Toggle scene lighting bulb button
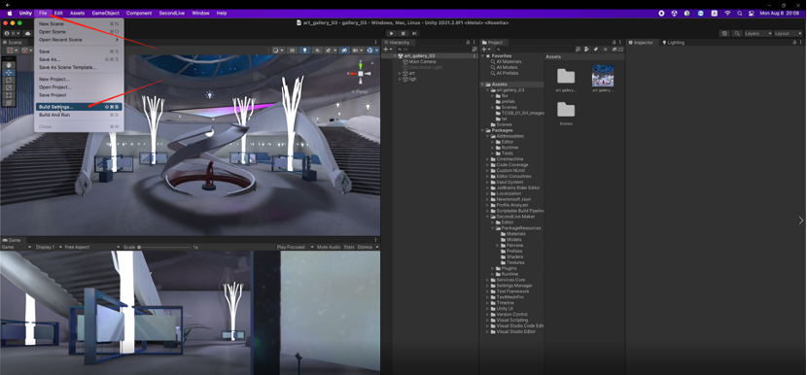 304,51
